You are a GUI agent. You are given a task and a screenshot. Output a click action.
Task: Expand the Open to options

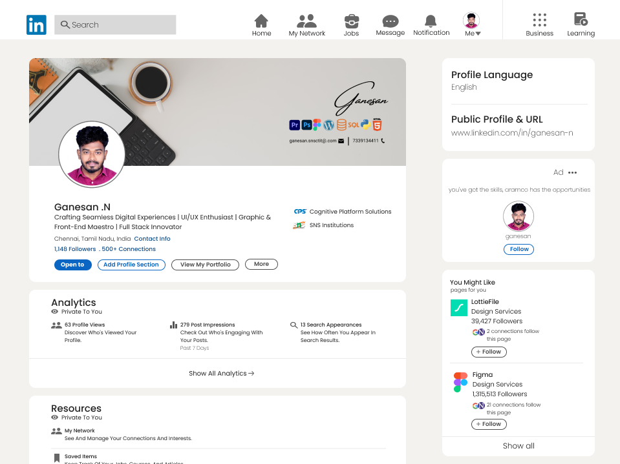pos(72,264)
